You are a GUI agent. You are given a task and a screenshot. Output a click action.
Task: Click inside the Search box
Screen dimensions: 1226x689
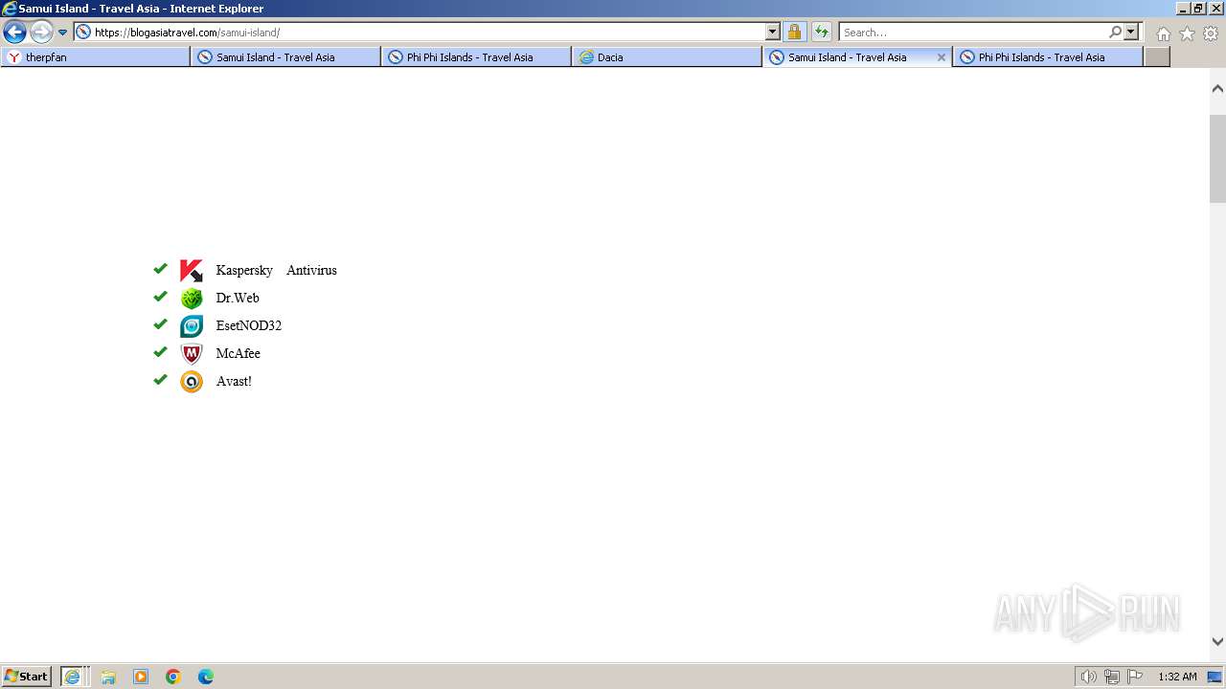click(x=973, y=33)
